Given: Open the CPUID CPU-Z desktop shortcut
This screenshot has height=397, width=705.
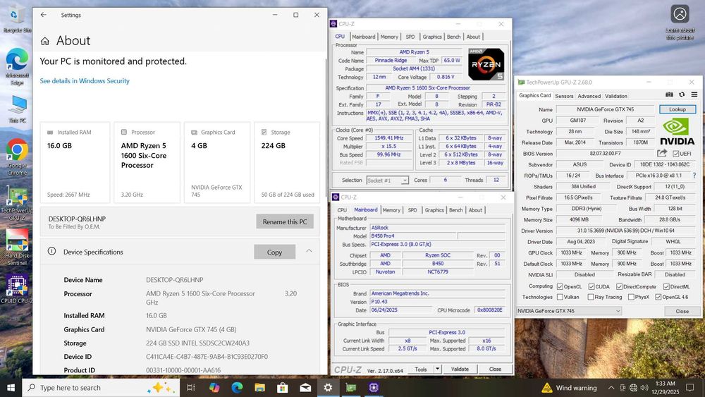Looking at the screenshot, I should pos(17,289).
